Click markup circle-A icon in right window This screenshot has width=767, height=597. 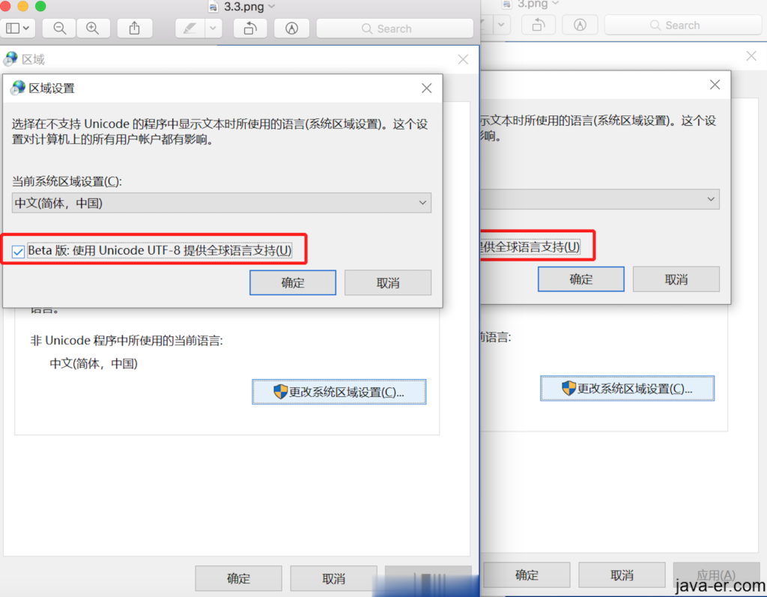tap(580, 25)
